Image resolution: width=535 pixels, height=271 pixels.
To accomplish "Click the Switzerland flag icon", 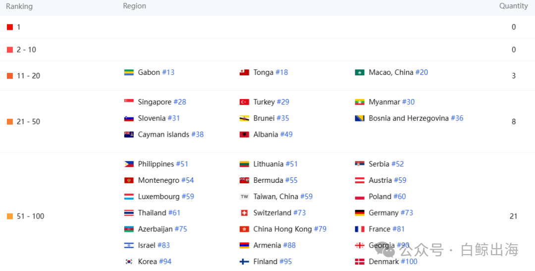I will [244, 213].
